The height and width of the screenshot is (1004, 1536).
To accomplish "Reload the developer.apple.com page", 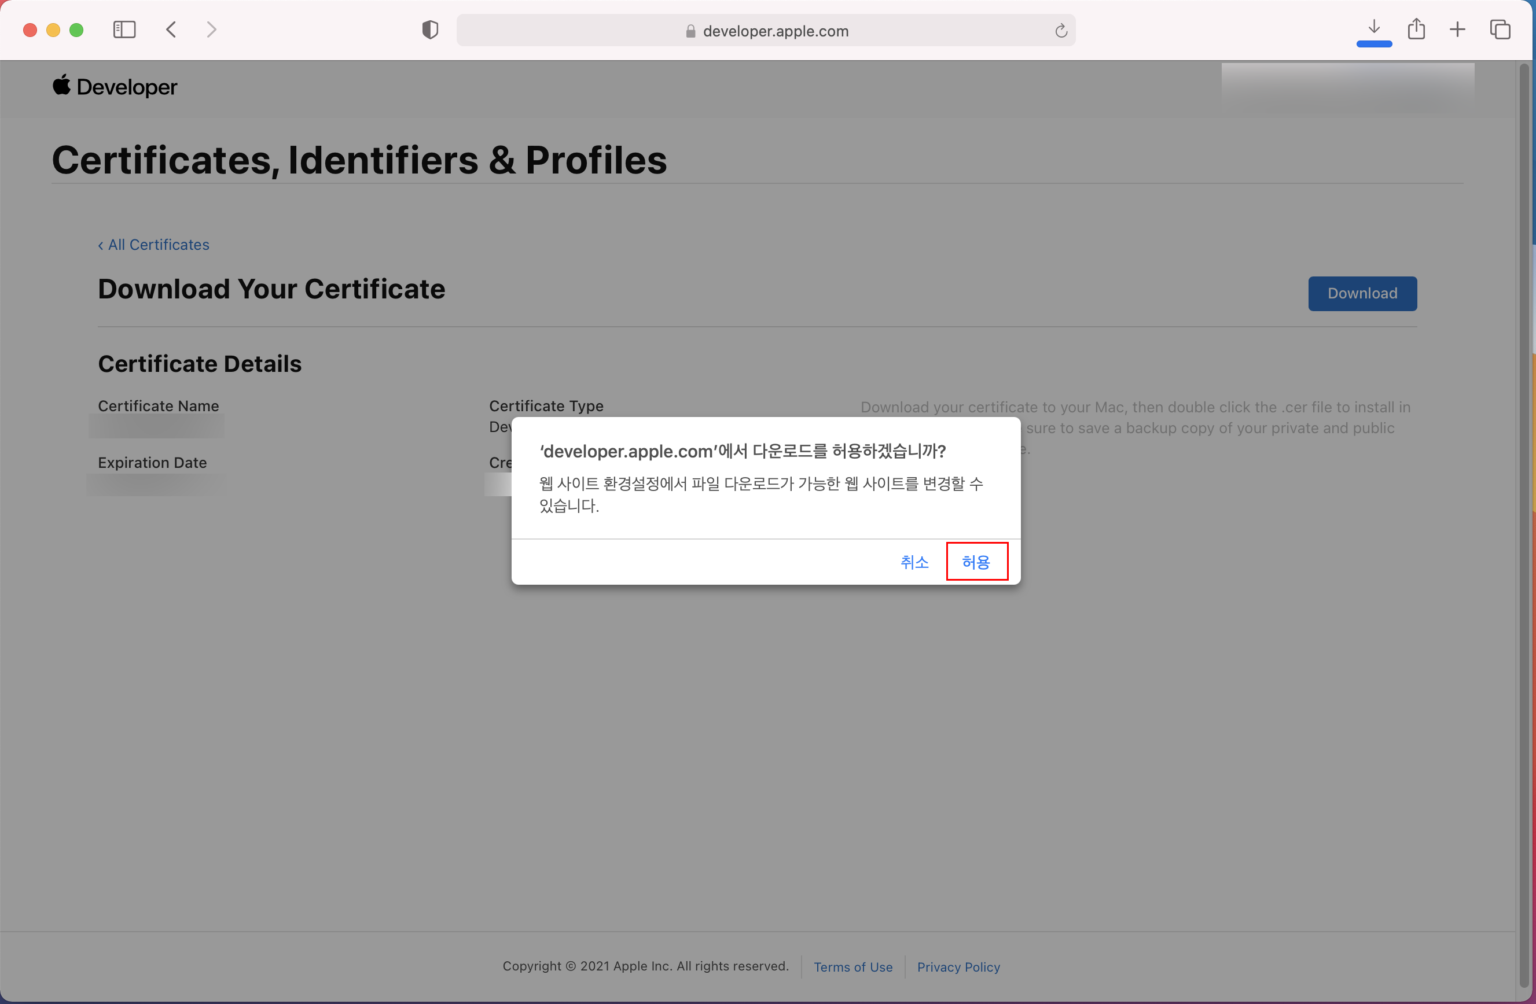I will [x=1060, y=30].
